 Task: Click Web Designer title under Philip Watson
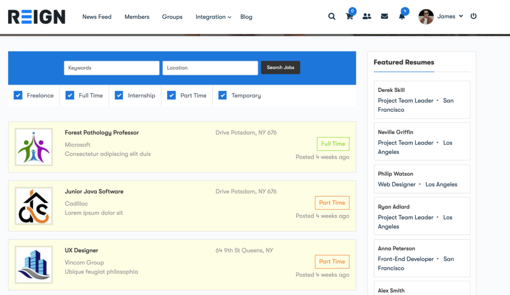point(397,185)
